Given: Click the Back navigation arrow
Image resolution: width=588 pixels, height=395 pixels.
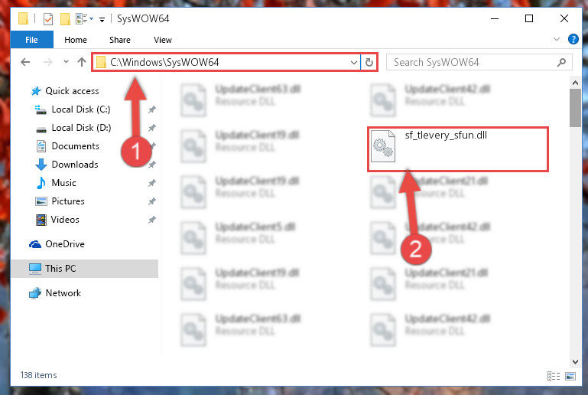Looking at the screenshot, I should [x=25, y=62].
